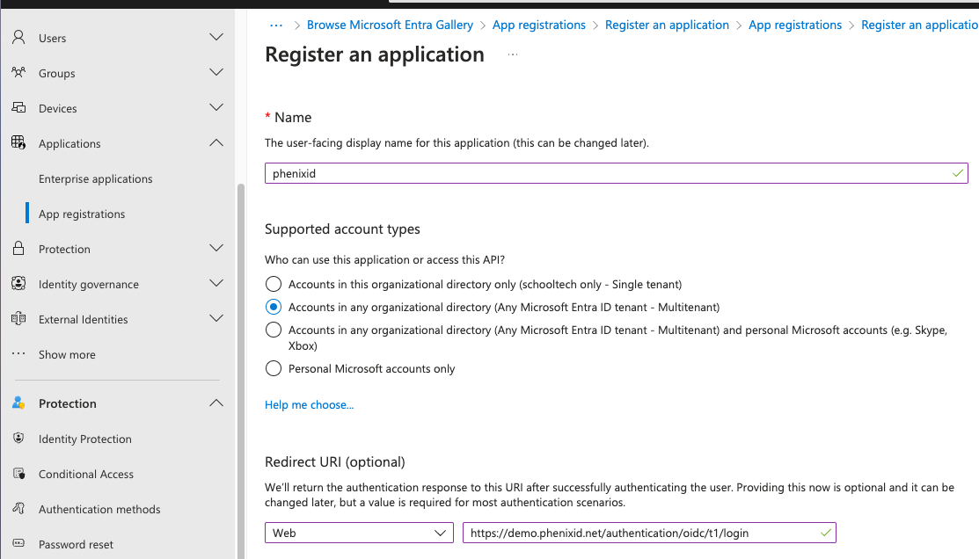
Task: Click Show more in sidebar
Action: click(67, 354)
